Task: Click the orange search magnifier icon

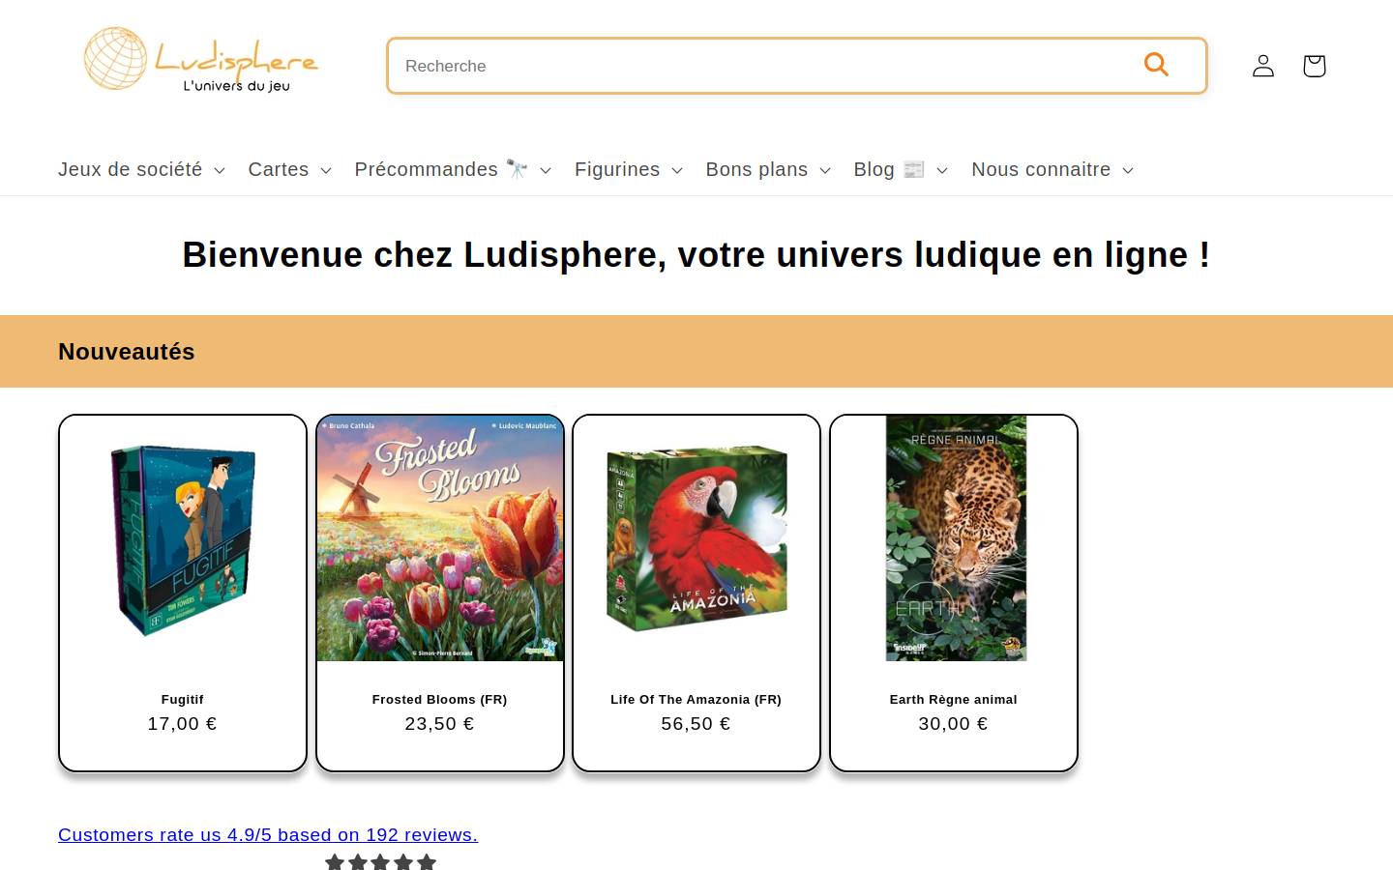Action: click(1156, 65)
